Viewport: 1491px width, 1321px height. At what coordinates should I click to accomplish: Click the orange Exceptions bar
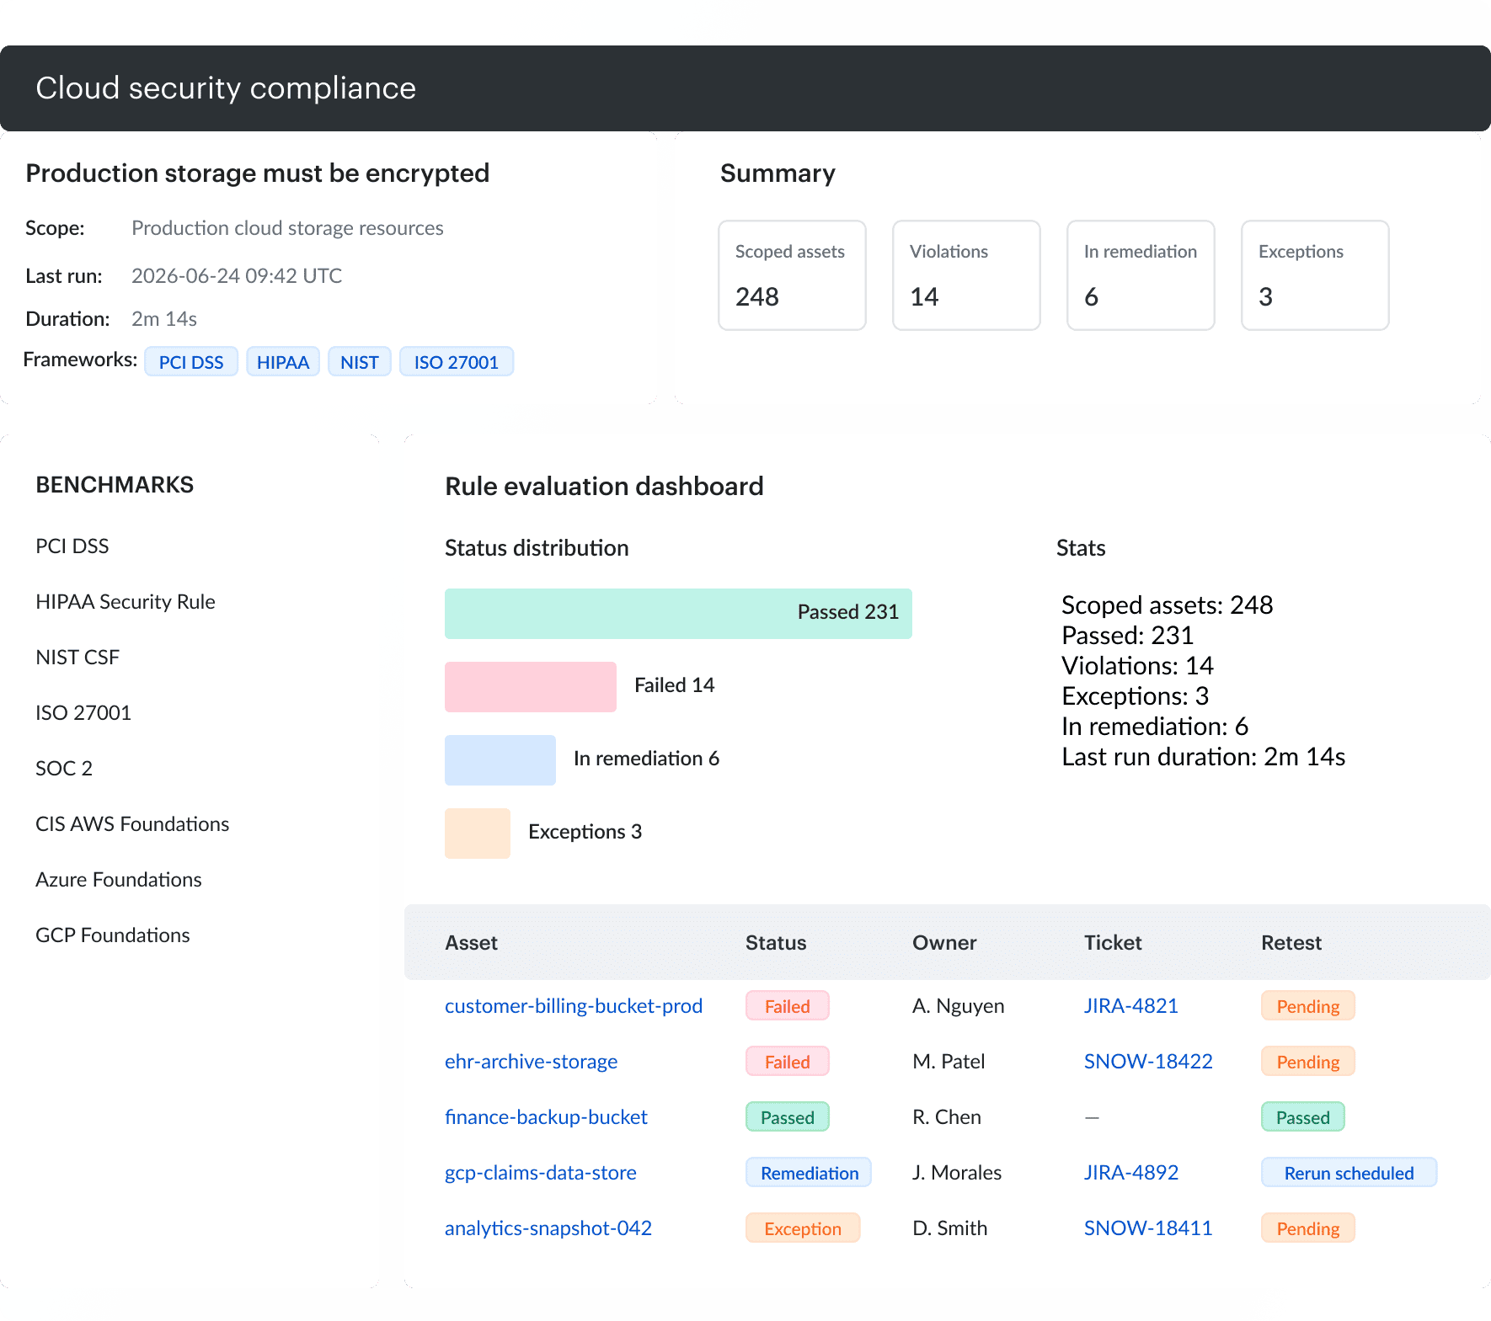click(x=478, y=834)
